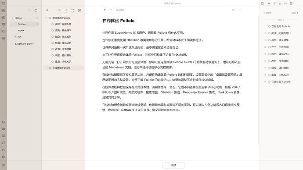Viewport: 303px width, 170px height.
Task: Select the Trash folder
Action: [x=18, y=37]
